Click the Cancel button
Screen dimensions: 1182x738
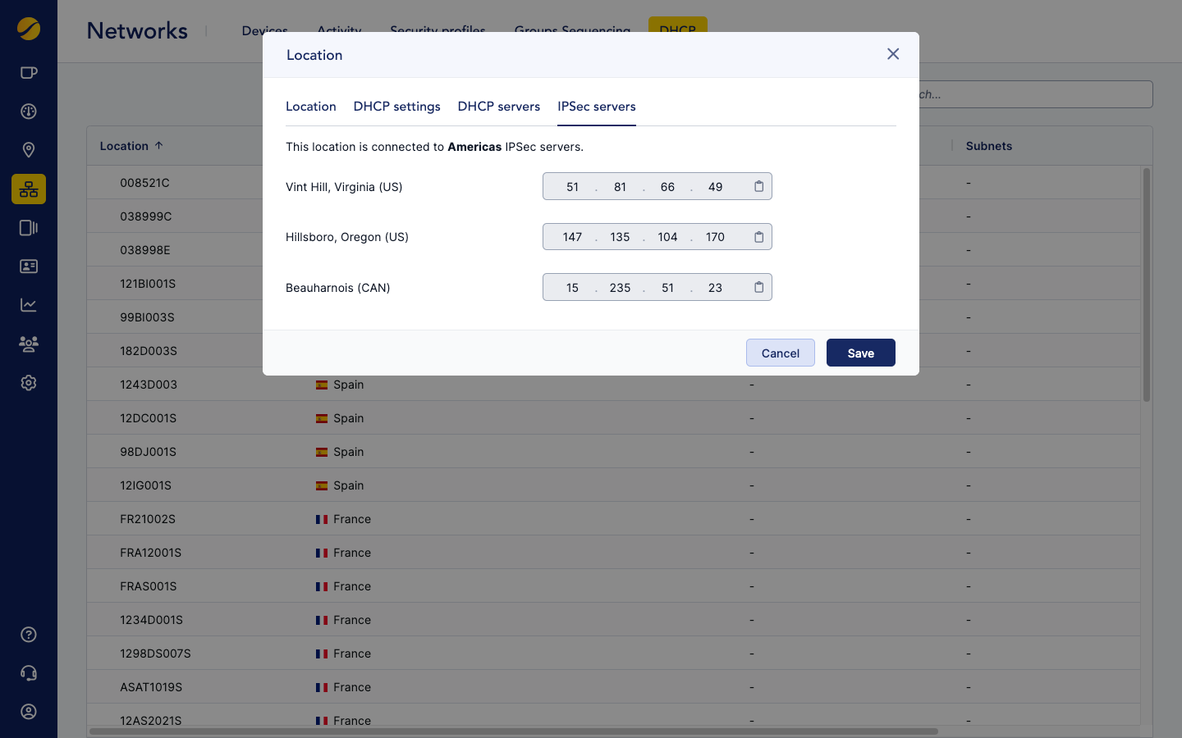pyautogui.click(x=780, y=353)
